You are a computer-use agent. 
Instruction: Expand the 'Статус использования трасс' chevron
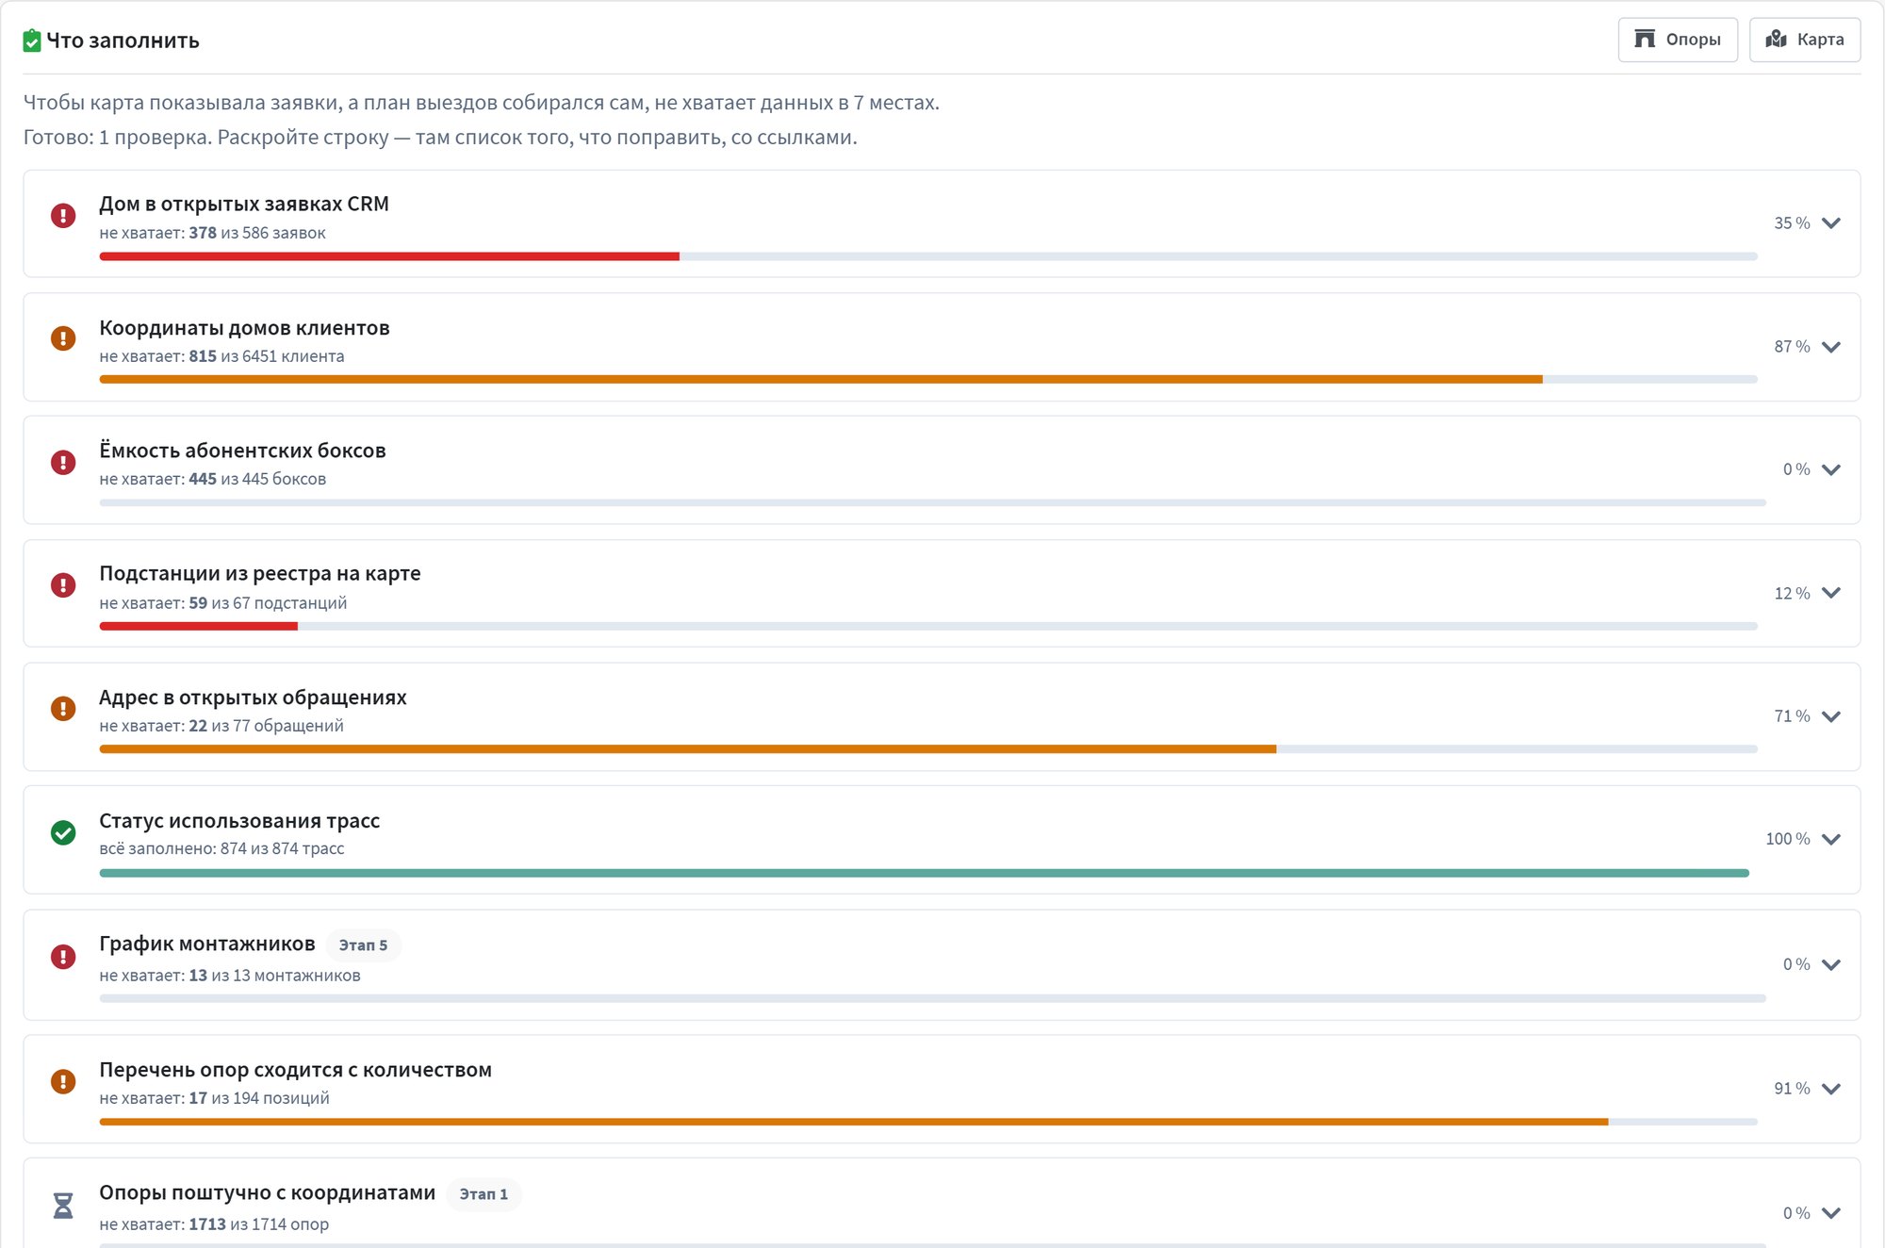[x=1831, y=839]
